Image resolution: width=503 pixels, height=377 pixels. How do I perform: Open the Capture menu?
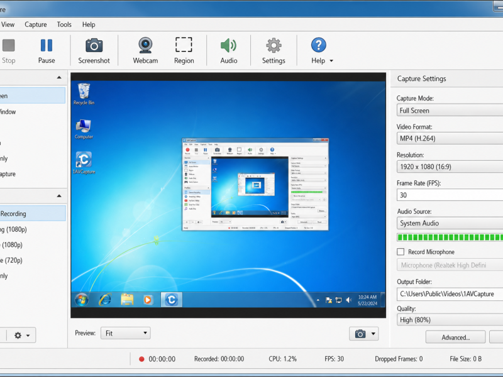pos(36,25)
